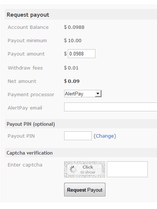Open the Change PIN link

point(105,136)
